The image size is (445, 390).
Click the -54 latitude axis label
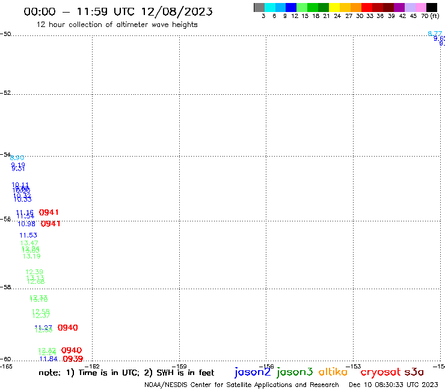pyautogui.click(x=5, y=155)
